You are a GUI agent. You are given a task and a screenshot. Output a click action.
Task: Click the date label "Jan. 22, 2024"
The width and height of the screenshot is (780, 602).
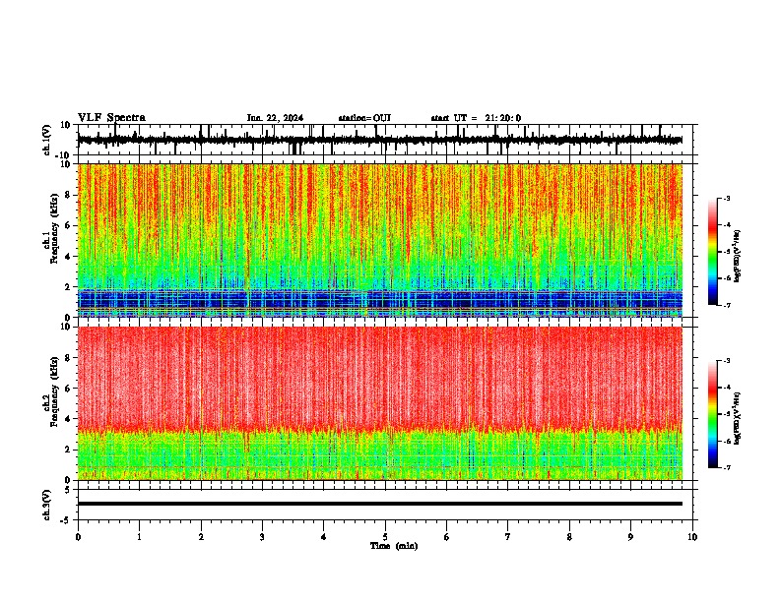coord(275,118)
